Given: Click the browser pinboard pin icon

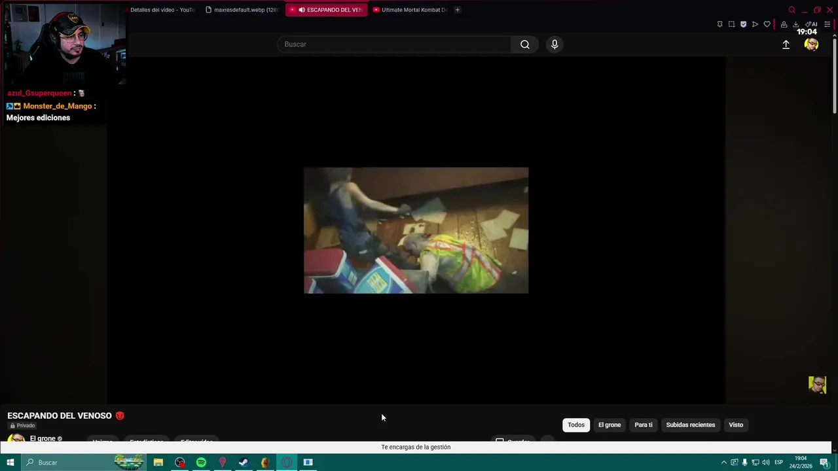Looking at the screenshot, I should click(x=720, y=24).
